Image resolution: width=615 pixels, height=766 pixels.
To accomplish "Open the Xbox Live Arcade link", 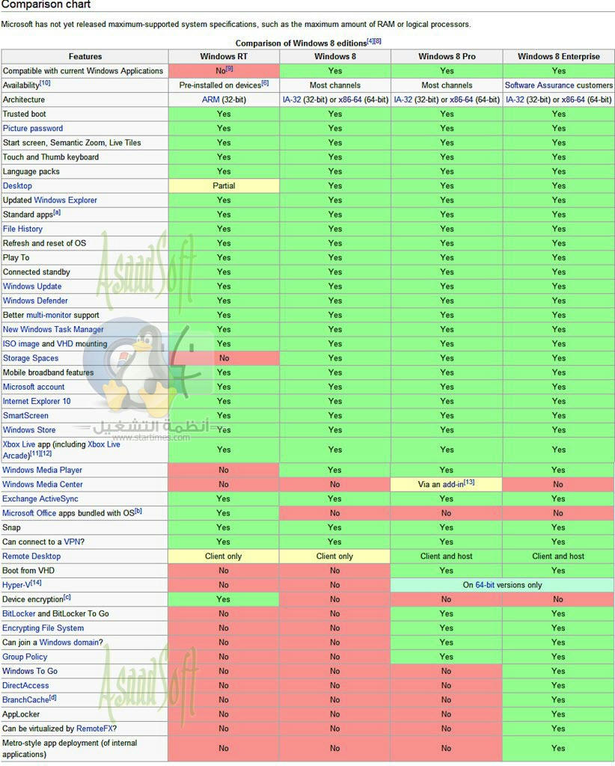I will click(61, 450).
